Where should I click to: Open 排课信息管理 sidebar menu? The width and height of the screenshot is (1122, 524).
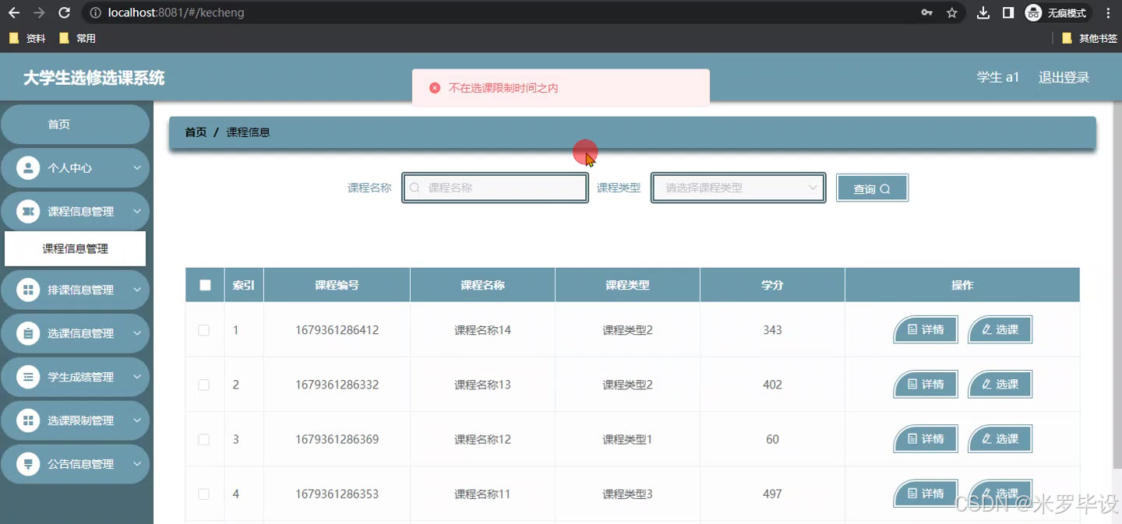tap(75, 290)
